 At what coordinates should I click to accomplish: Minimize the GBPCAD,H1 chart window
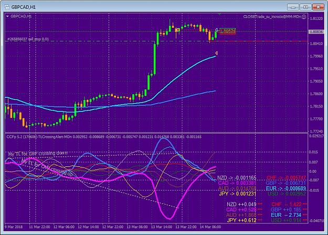click(x=293, y=7)
